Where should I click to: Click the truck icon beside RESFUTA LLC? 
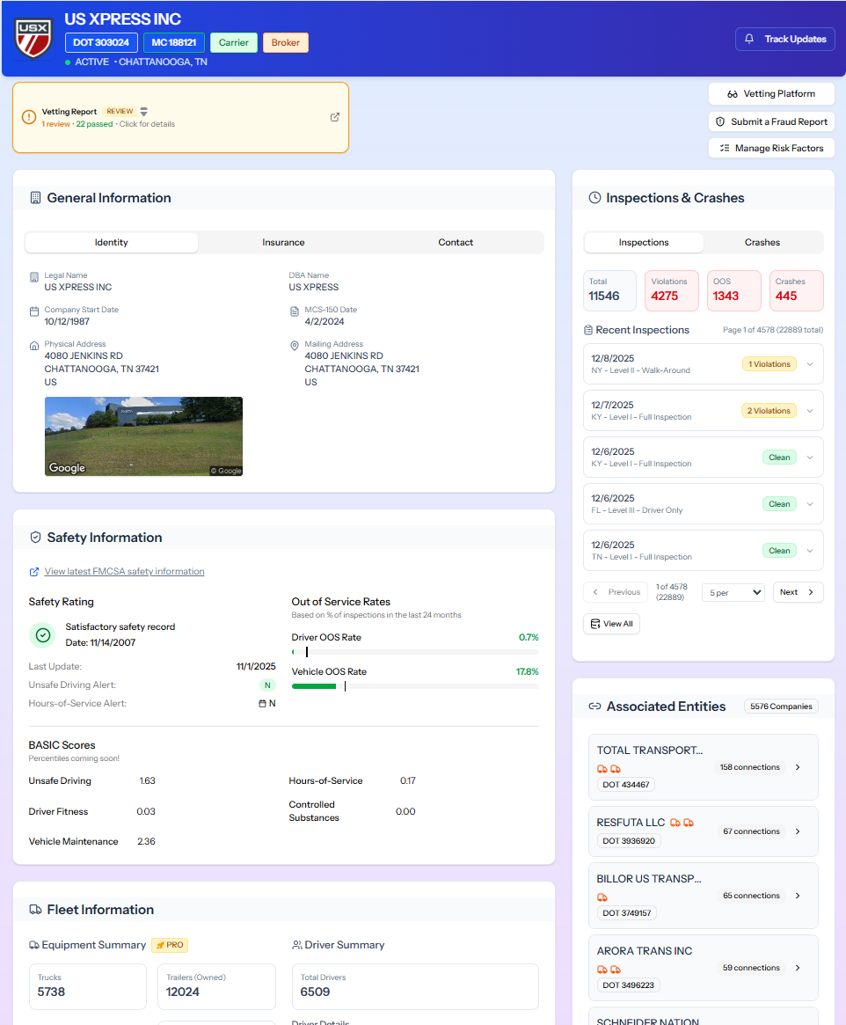(675, 823)
